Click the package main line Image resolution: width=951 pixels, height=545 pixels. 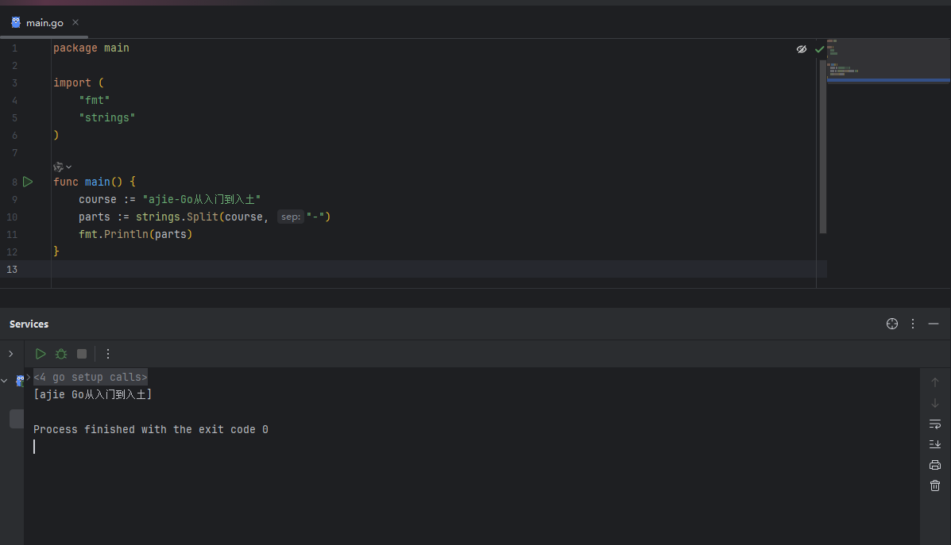[91, 48]
